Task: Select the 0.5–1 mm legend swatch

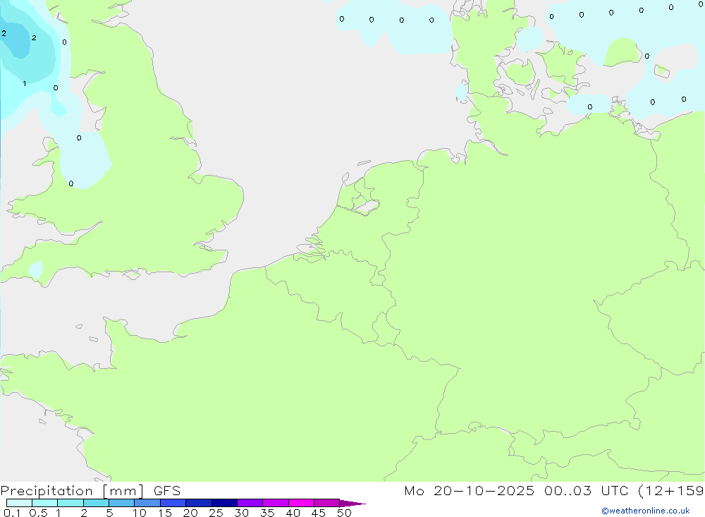Action: click(x=45, y=503)
